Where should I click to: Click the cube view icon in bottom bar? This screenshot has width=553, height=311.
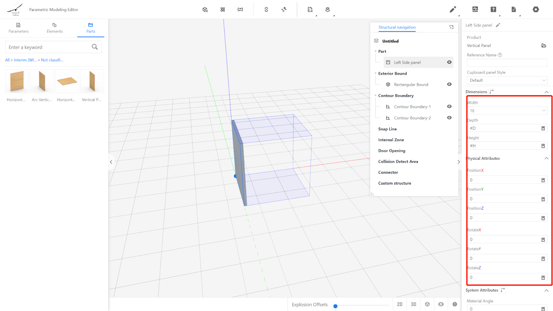pyautogui.click(x=427, y=304)
